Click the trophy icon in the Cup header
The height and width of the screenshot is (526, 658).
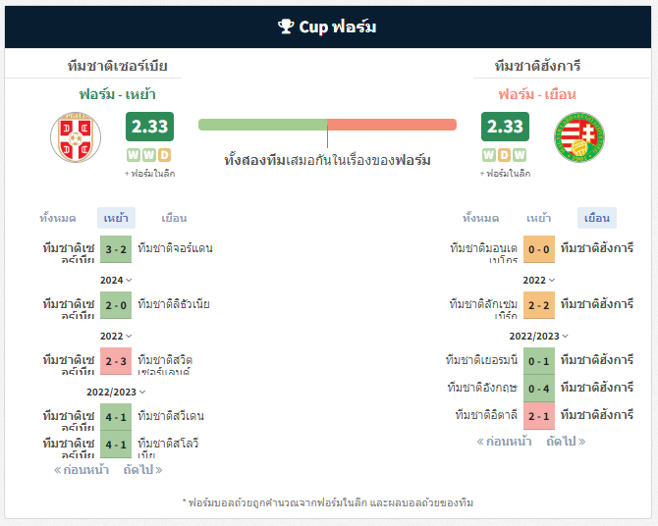[286, 26]
